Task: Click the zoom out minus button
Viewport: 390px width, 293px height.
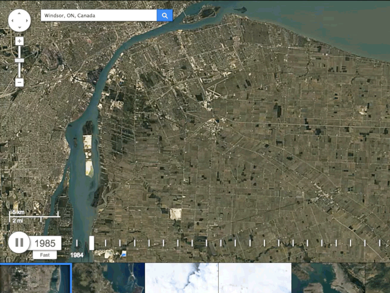Action: coord(19,82)
